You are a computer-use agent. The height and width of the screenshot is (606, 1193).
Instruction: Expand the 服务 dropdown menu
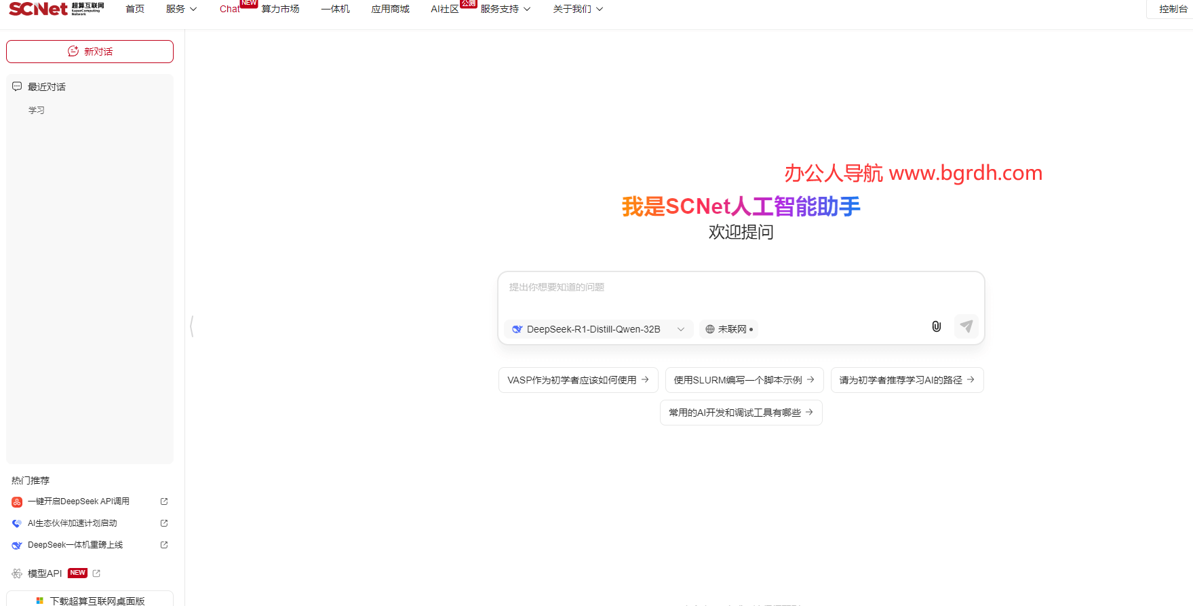(181, 9)
